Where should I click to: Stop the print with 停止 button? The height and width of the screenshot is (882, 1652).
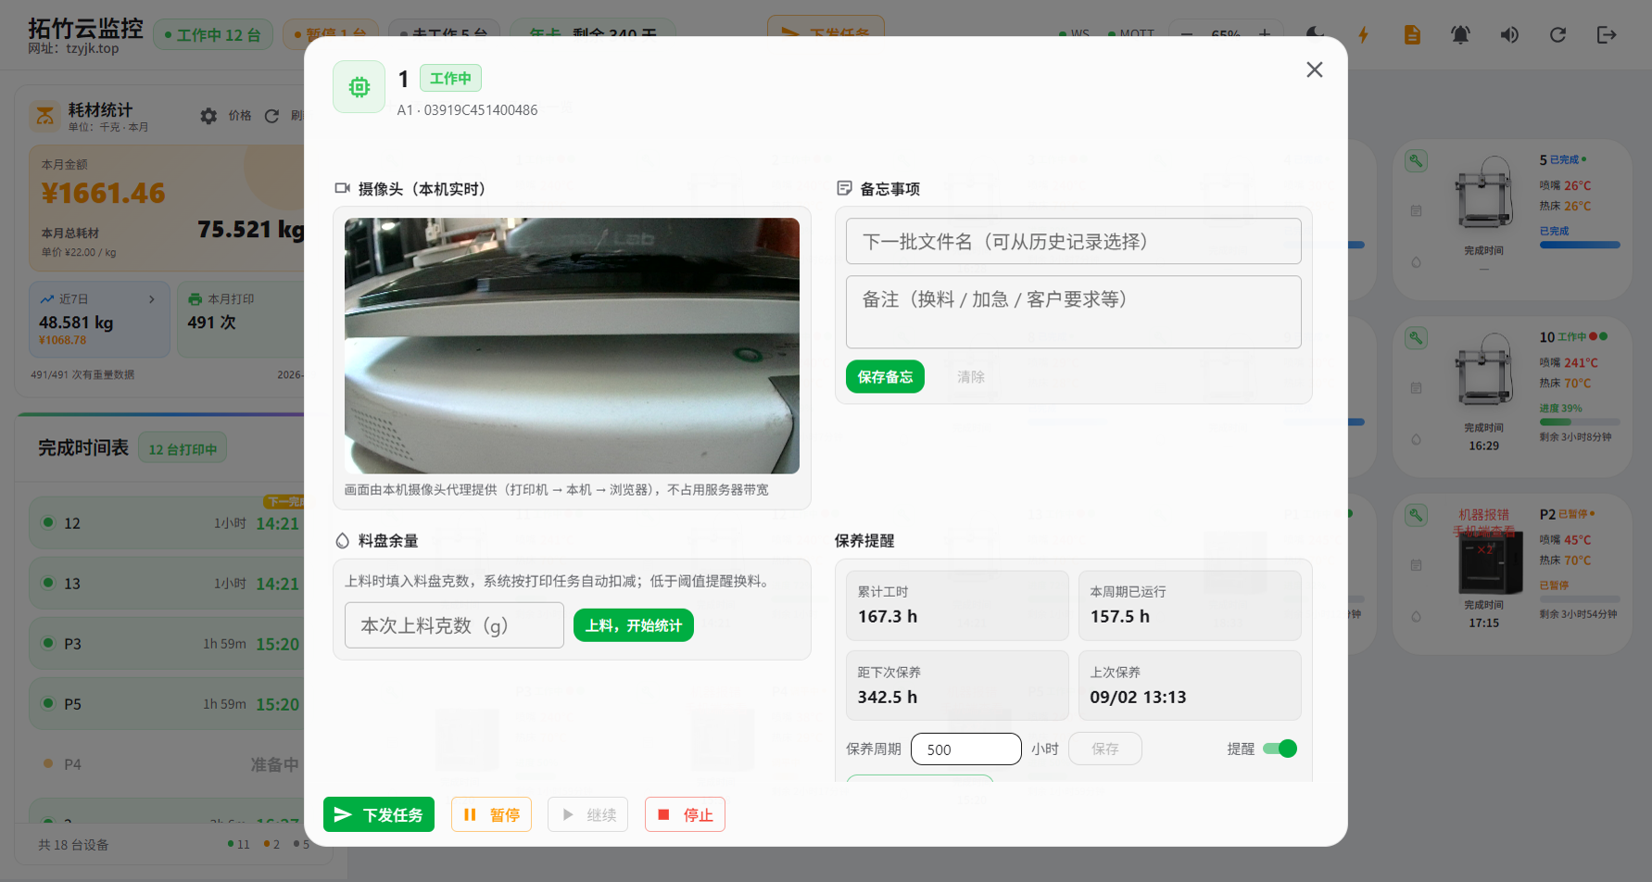pos(685,814)
